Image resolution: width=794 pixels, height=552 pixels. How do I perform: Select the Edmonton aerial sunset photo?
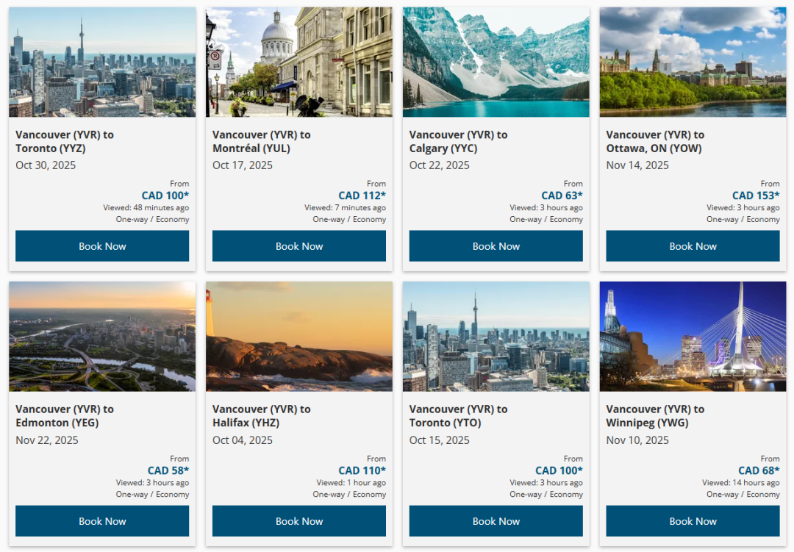coord(102,337)
